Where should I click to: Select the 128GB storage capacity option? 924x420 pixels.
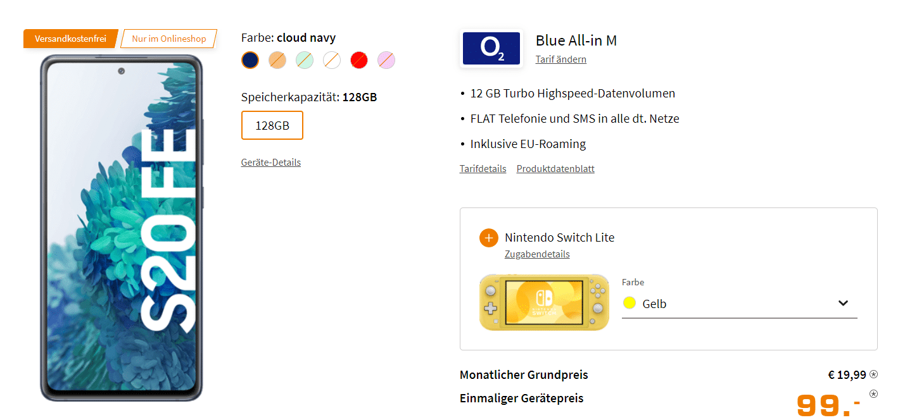272,125
